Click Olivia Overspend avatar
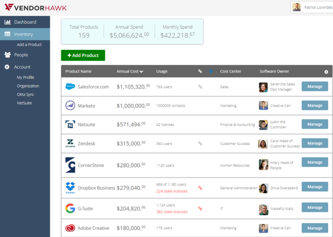Viewport: 333px width, 237px height. pyautogui.click(x=263, y=188)
